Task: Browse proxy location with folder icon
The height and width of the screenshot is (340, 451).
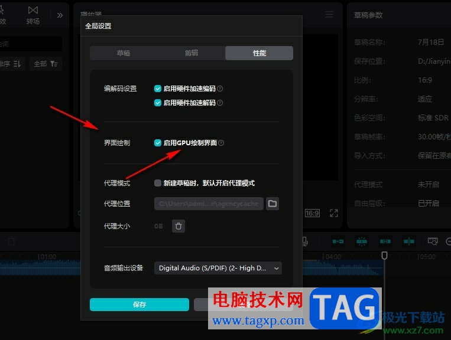Action: tap(272, 204)
